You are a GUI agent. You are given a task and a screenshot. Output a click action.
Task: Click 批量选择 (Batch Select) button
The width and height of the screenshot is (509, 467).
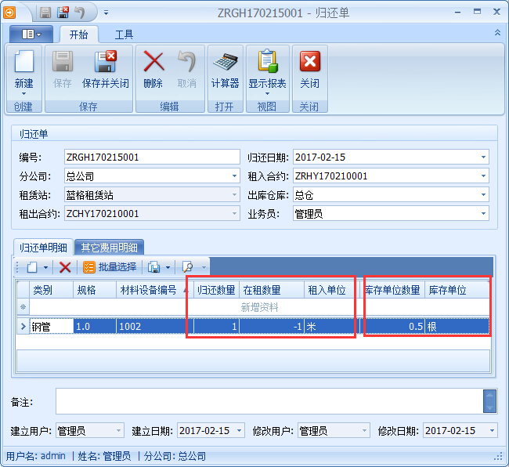pyautogui.click(x=110, y=267)
